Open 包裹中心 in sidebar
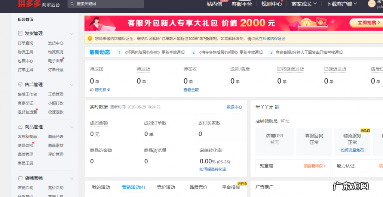This screenshot has width=383, height=197. 25,61
